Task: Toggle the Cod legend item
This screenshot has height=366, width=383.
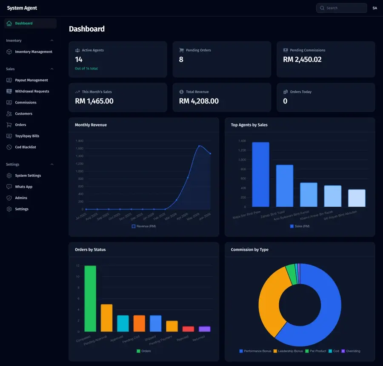Action: tap(334, 351)
